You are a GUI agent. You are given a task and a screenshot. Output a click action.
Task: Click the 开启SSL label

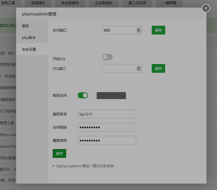click(x=59, y=59)
